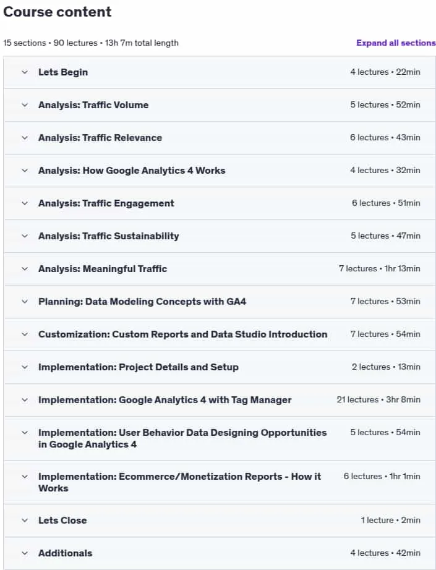Image resolution: width=436 pixels, height=570 pixels.
Task: Expand chevron for GA4 with Tag Manager
Action: click(25, 400)
